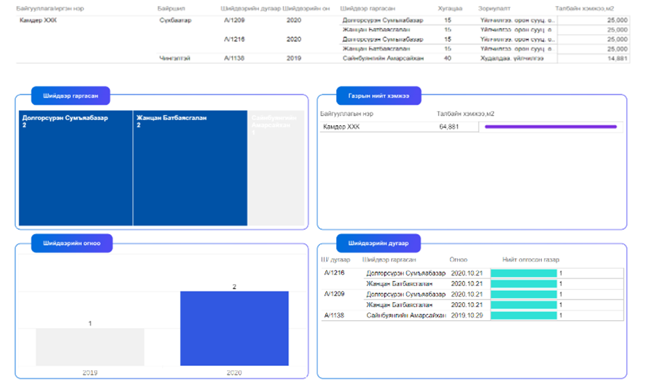Click the blue Шийдвэрийн дугаар panel title badge

coord(379,243)
